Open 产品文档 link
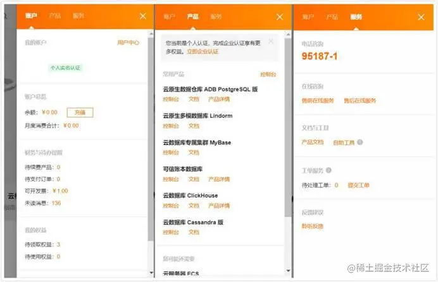Screen dimensions: 438x282 click(313, 142)
